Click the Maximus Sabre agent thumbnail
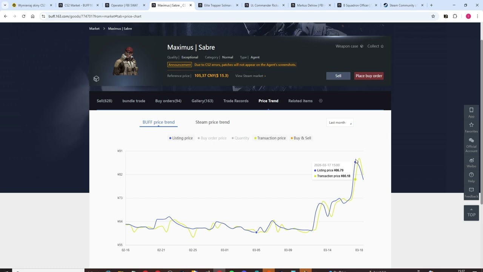 [x=126, y=61]
